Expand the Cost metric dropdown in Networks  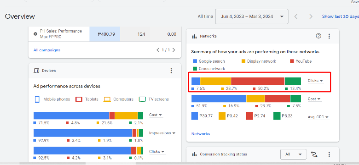(x=314, y=99)
